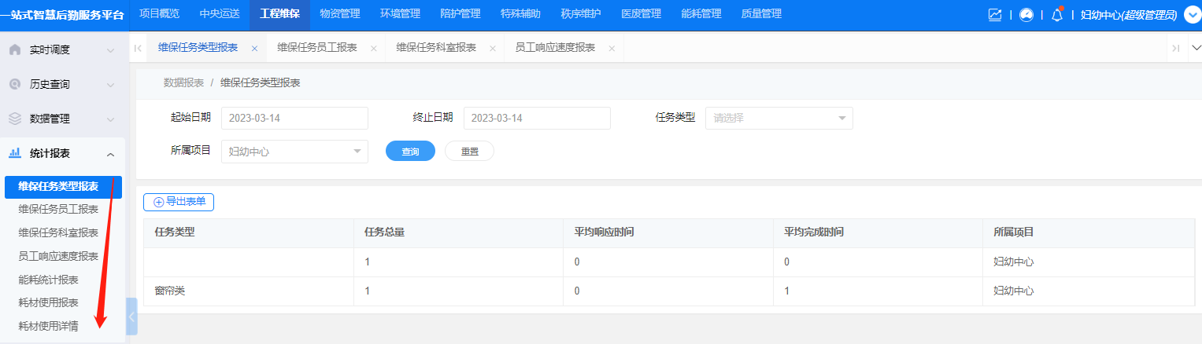Close the 员工响应速度报表 tab
Screen dimensions: 1202x344
pos(612,49)
